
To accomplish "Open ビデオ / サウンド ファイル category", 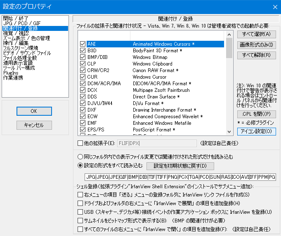I will 27,53.
